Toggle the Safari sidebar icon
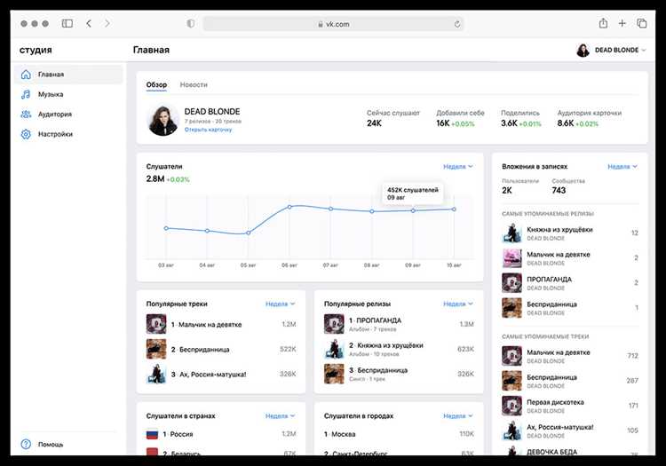Viewport: 666px width, 466px height. 67,23
